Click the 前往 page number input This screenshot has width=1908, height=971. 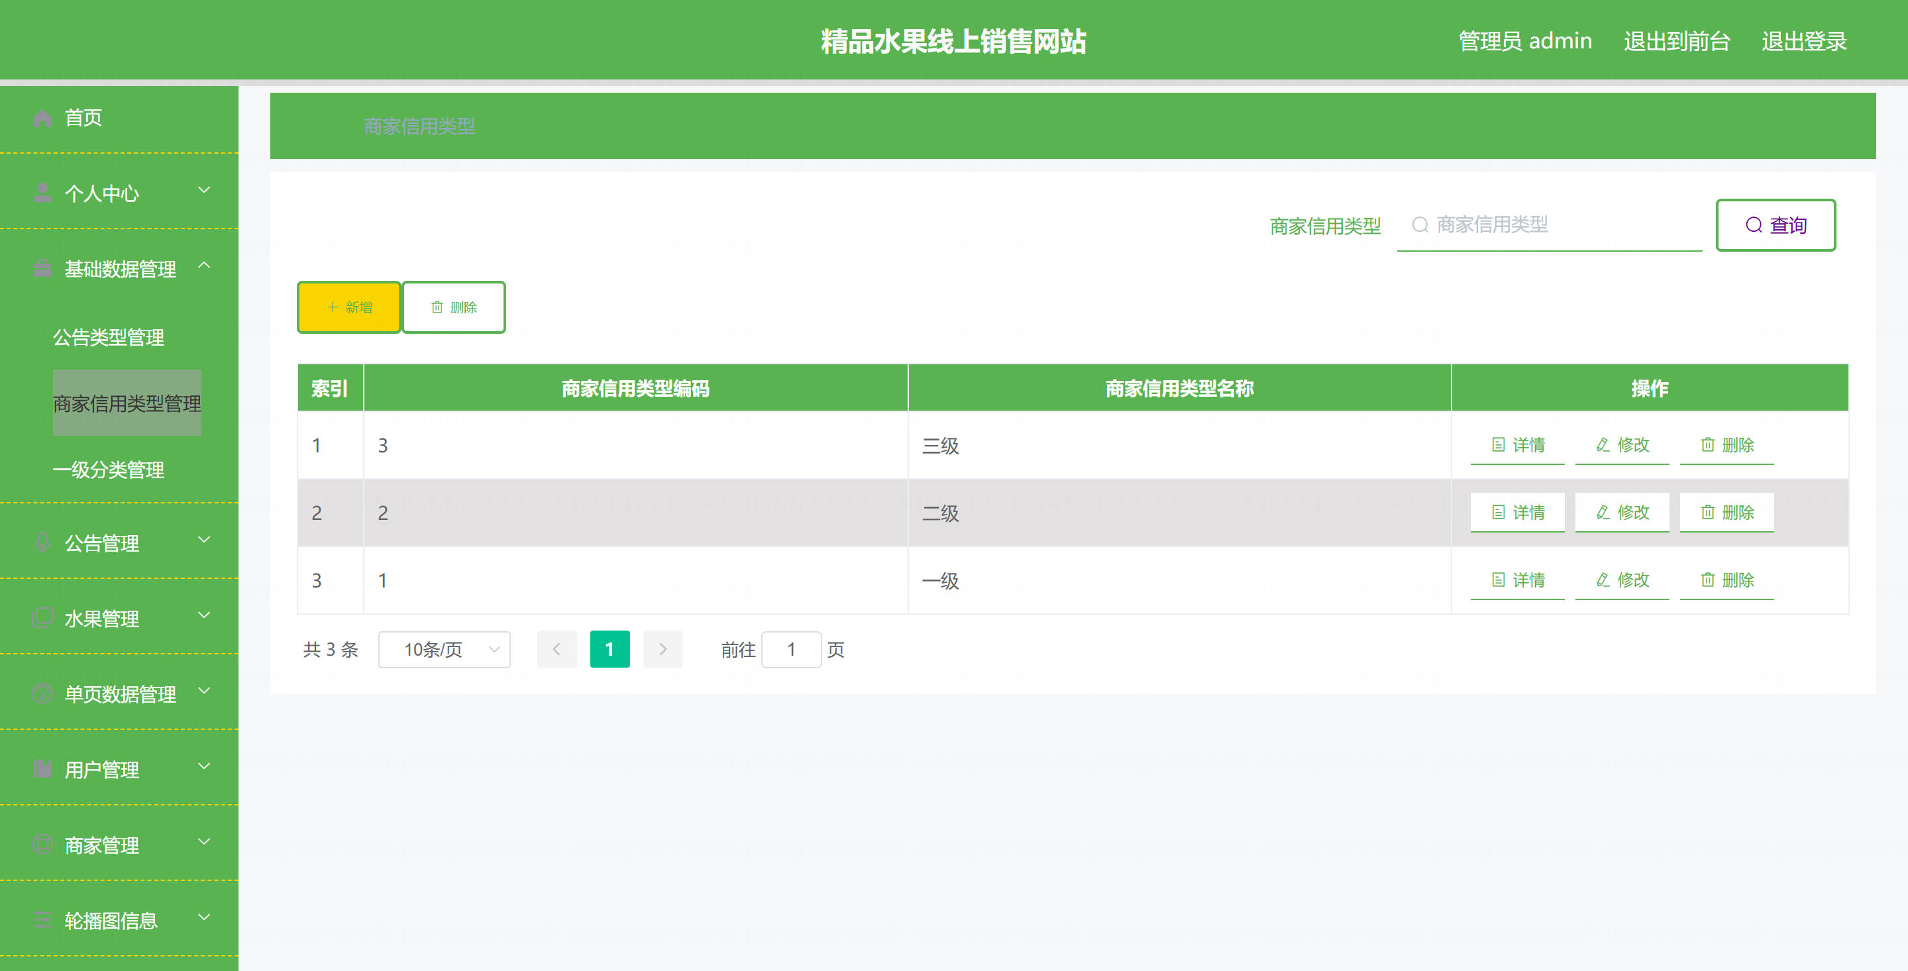tap(791, 650)
